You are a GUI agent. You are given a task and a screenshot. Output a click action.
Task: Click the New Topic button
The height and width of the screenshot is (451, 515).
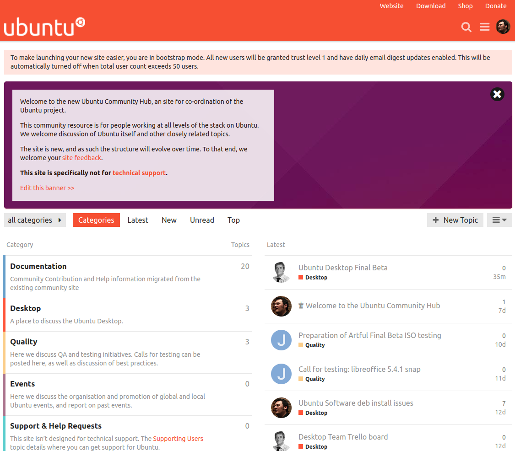(455, 220)
